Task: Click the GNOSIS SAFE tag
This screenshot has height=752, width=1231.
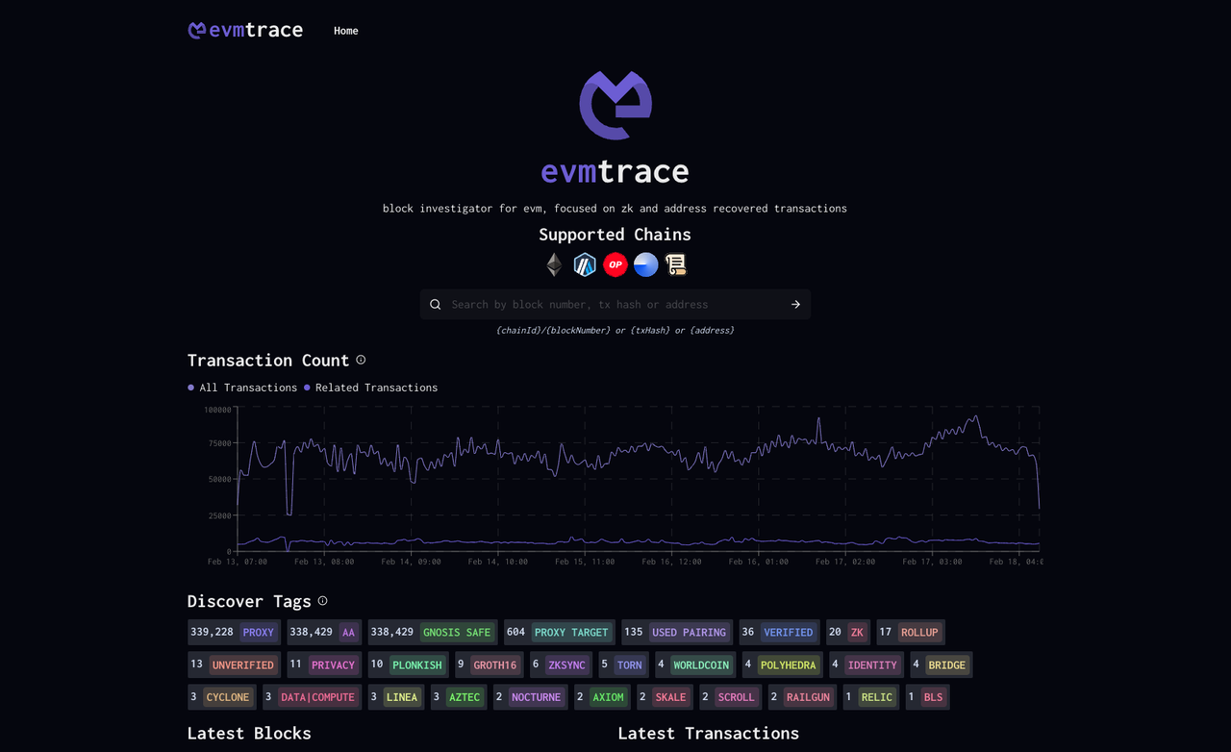Action: pyautogui.click(x=458, y=632)
